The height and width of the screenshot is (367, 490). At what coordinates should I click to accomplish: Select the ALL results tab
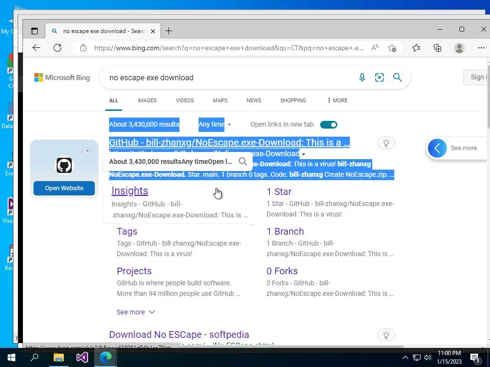pyautogui.click(x=113, y=100)
